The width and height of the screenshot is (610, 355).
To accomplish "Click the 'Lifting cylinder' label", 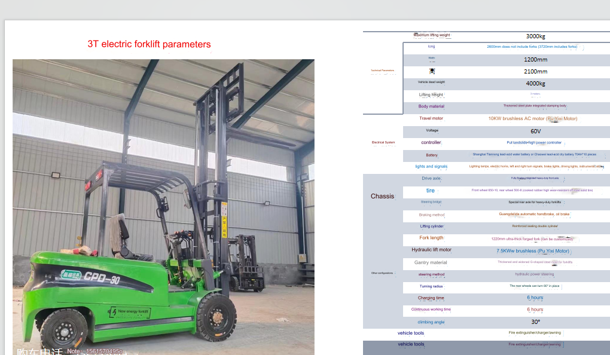I will [x=431, y=227].
